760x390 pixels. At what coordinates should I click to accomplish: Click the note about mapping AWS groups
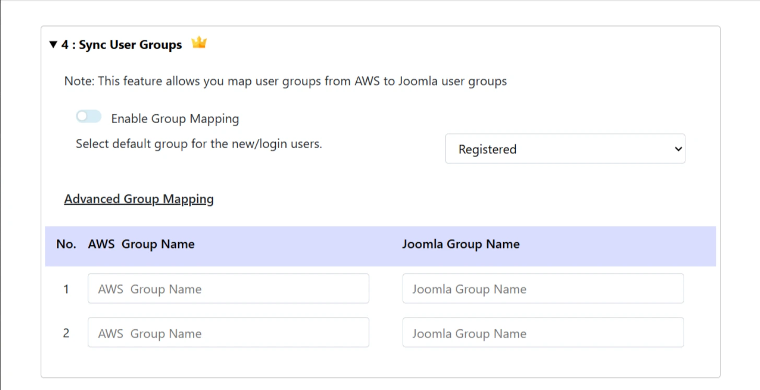(286, 81)
